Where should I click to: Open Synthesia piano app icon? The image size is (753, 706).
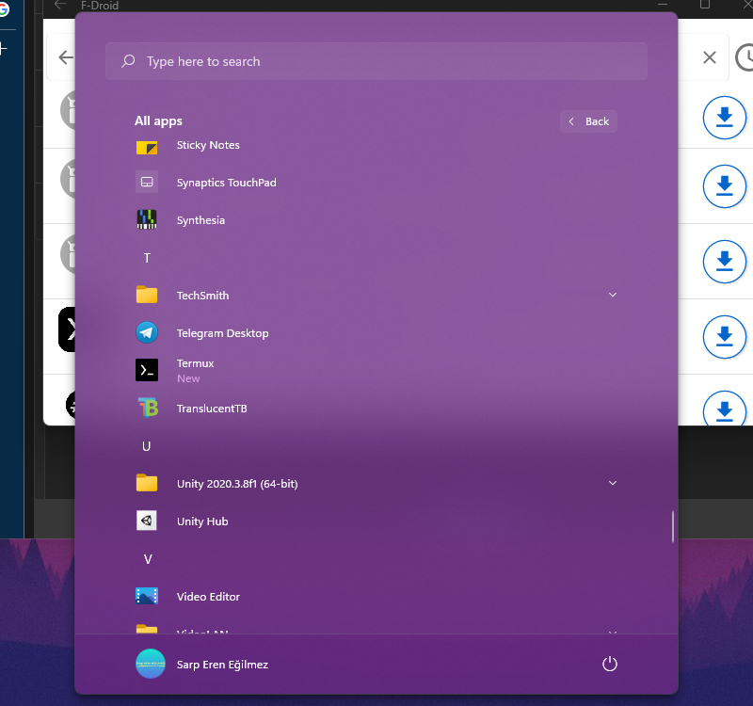click(x=147, y=219)
